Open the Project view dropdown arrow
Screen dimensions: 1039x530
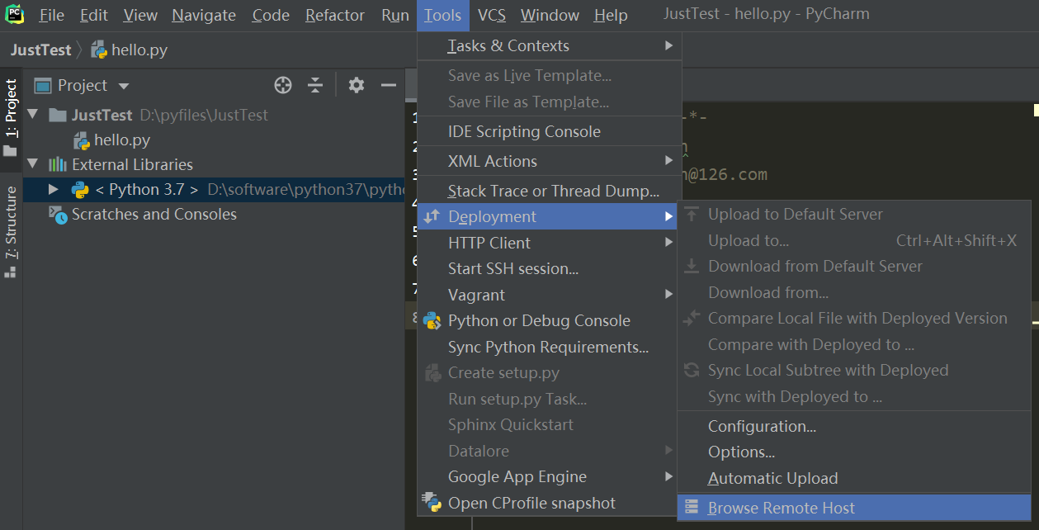(124, 86)
